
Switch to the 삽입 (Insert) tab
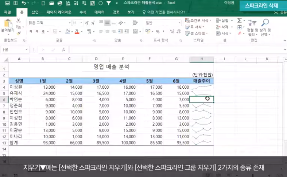point(35,12)
